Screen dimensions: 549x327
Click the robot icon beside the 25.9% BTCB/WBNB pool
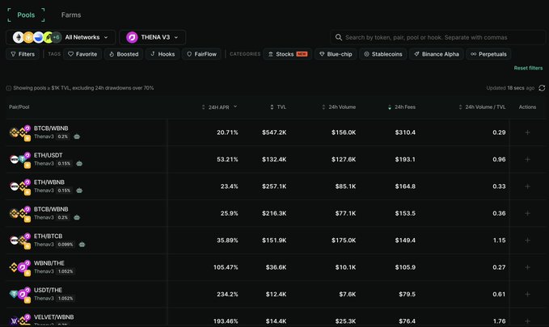click(x=77, y=217)
